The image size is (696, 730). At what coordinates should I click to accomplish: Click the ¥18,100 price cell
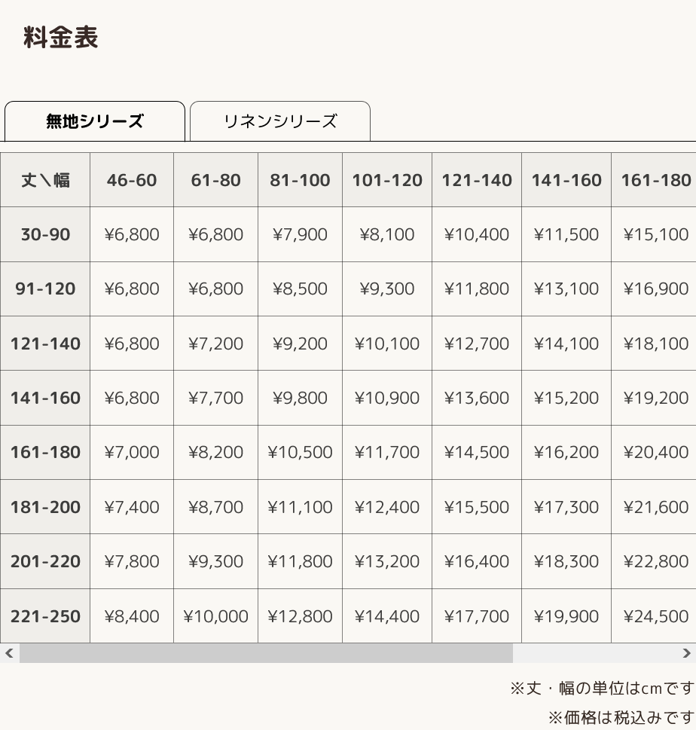[654, 344]
